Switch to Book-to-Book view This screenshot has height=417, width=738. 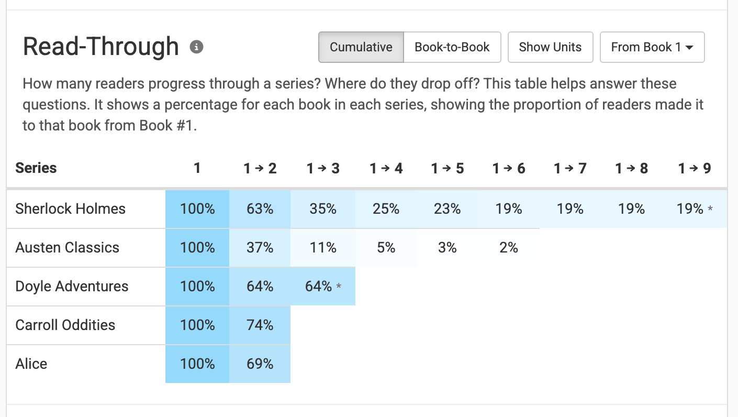(452, 47)
